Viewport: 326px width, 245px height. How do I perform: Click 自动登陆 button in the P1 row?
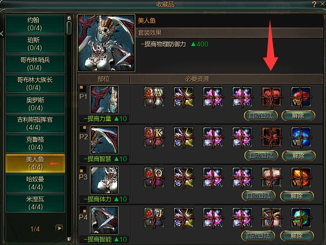coord(261,116)
